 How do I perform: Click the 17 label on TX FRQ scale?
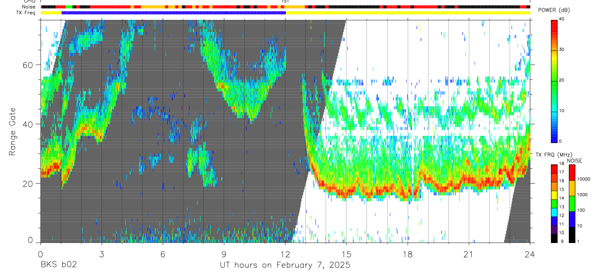tap(562, 172)
